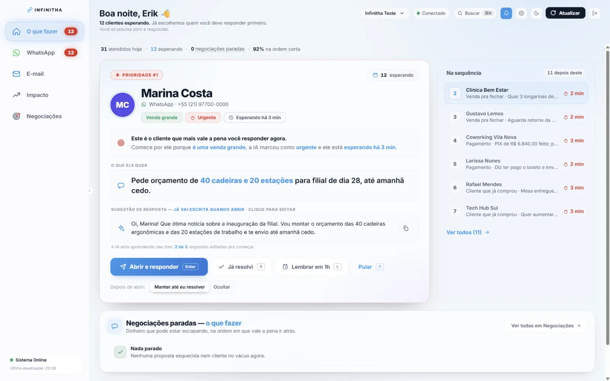Screen dimensions: 610x381
Task: Open Gustavo Lemos in the queue
Action: click(x=516, y=117)
